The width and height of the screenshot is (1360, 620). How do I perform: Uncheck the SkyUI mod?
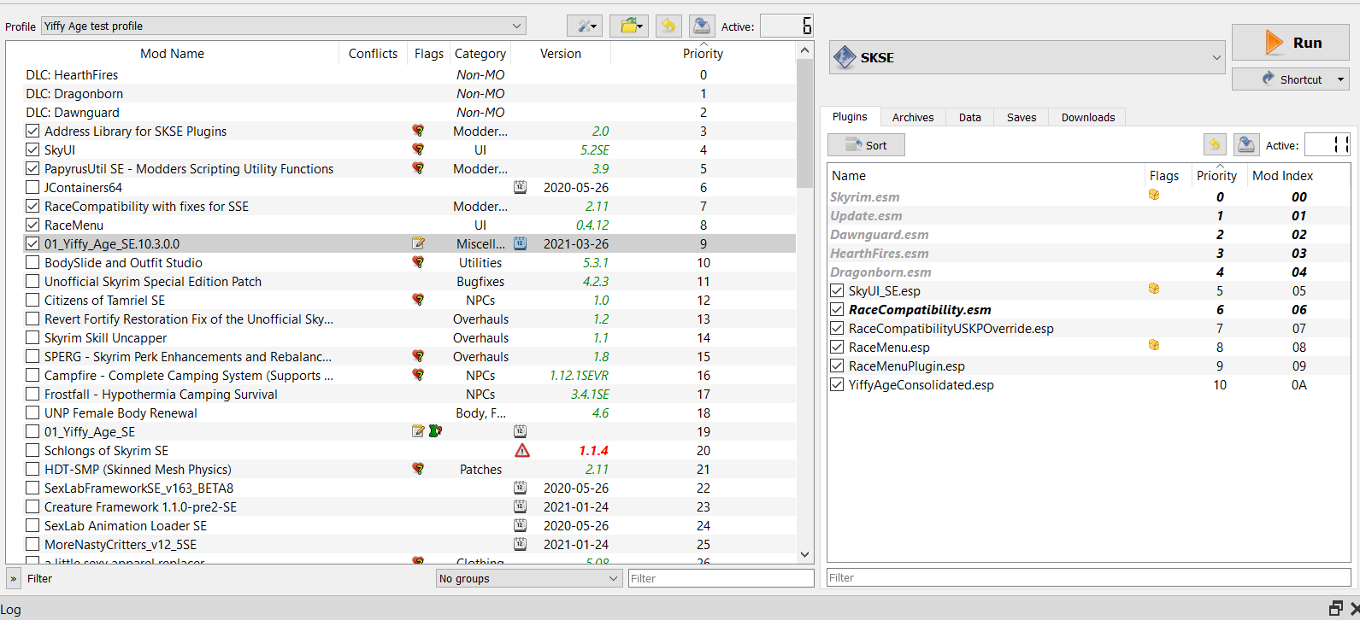(x=32, y=149)
